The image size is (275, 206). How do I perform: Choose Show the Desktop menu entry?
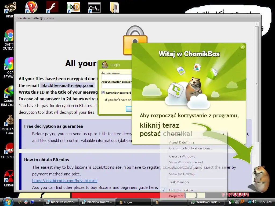pos(194,174)
